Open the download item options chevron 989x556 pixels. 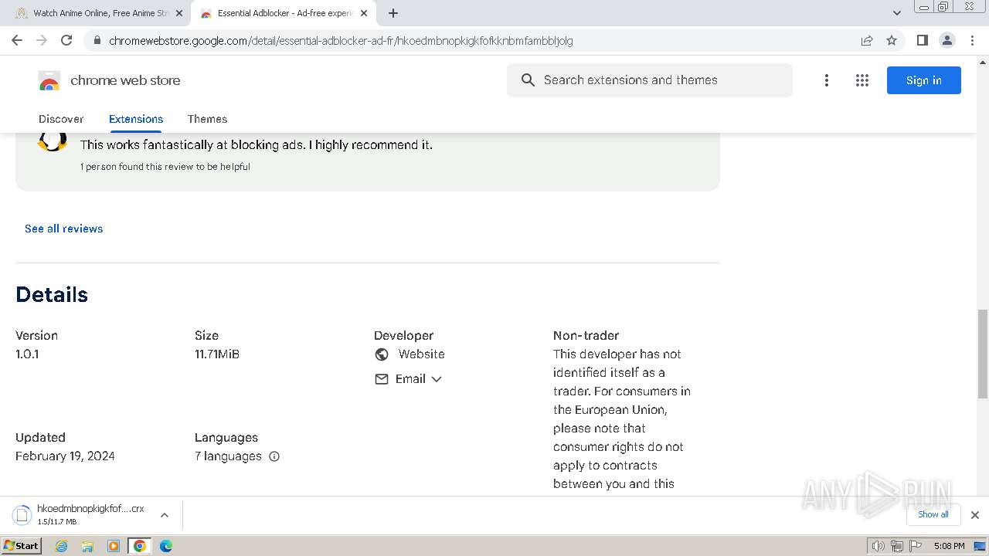[x=164, y=515]
